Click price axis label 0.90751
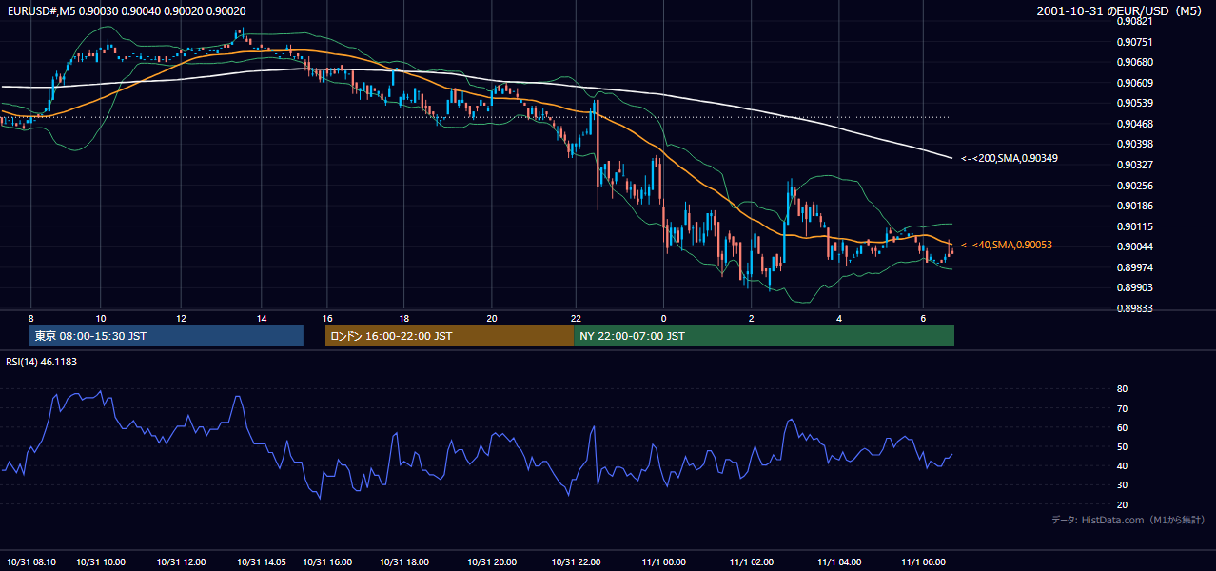 (x=1134, y=42)
